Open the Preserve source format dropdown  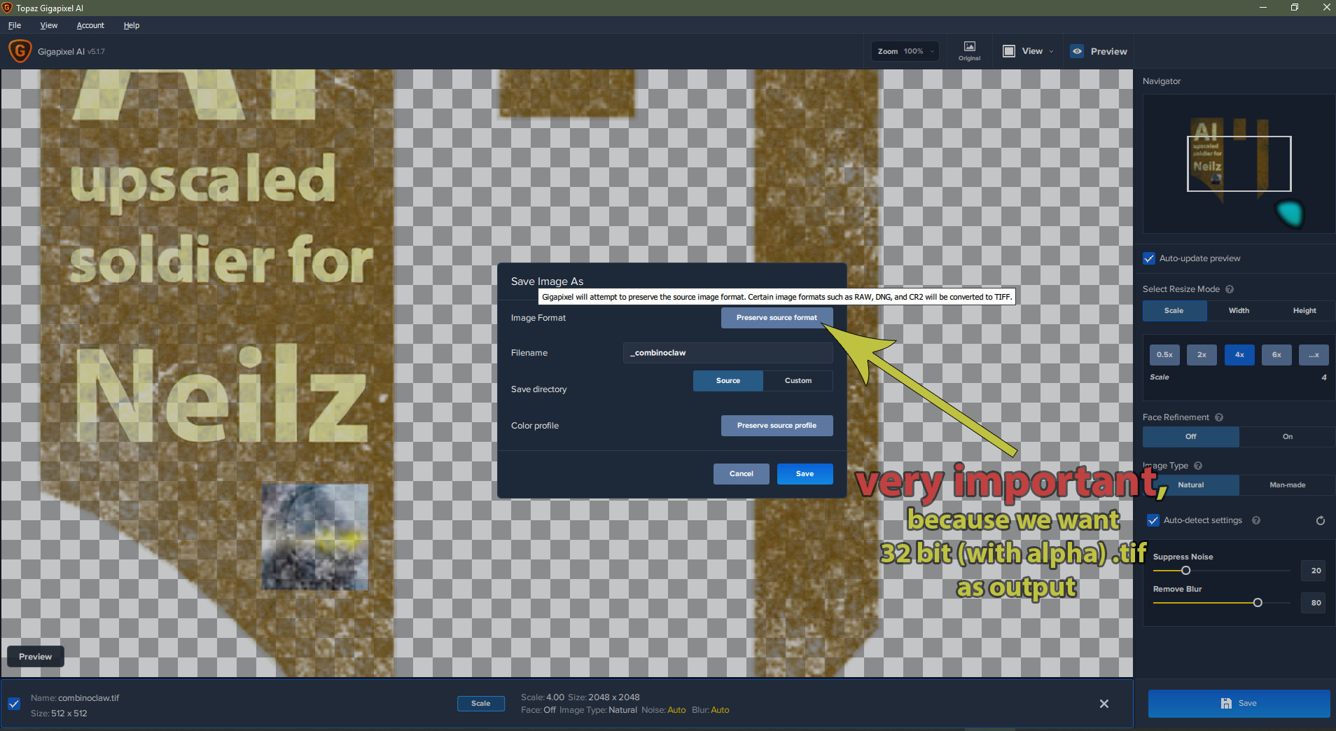[x=777, y=318]
